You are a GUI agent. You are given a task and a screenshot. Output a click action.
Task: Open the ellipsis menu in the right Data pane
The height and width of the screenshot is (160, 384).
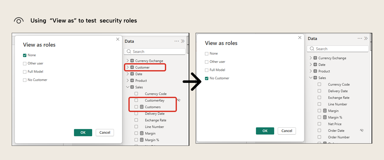pyautogui.click(x=360, y=39)
